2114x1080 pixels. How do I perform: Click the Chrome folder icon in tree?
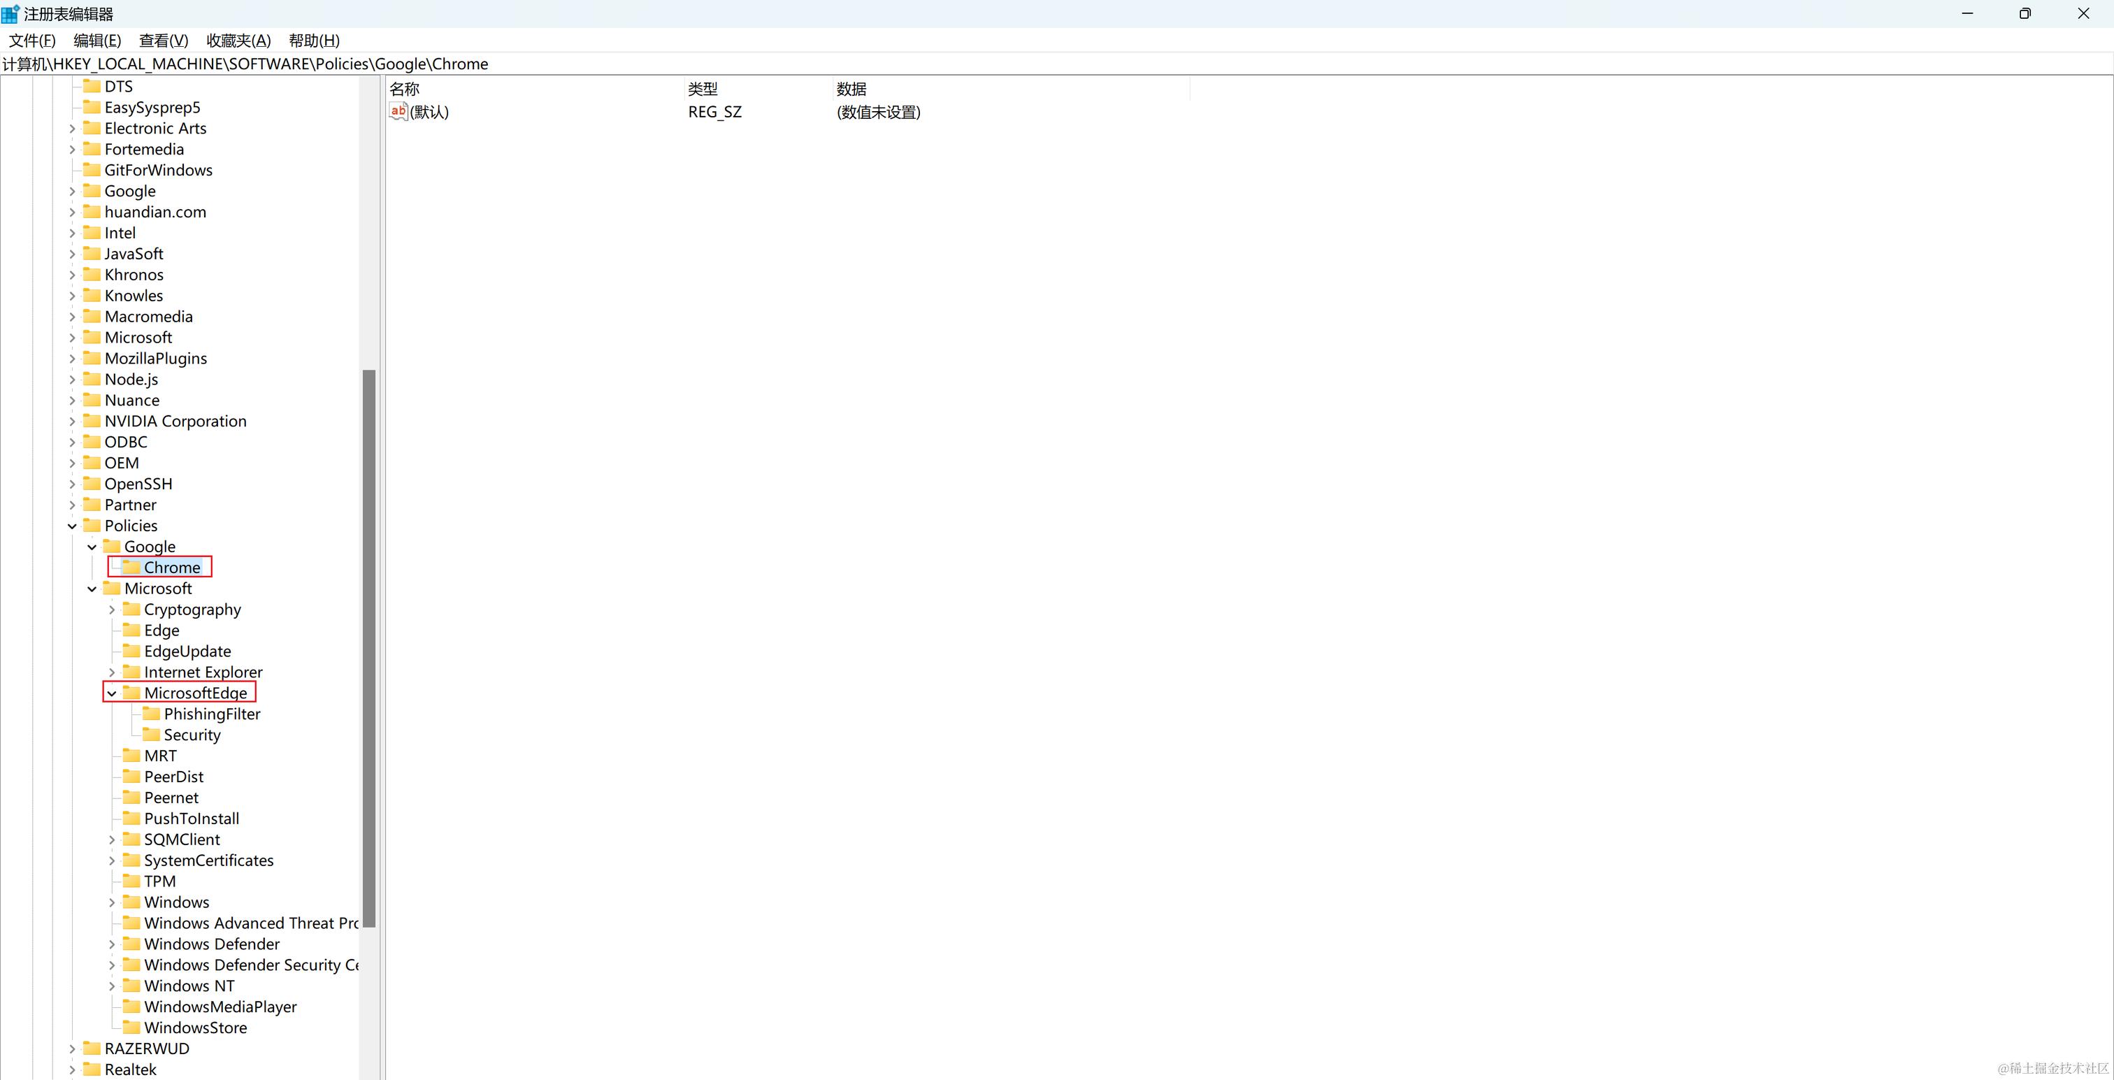(x=131, y=567)
